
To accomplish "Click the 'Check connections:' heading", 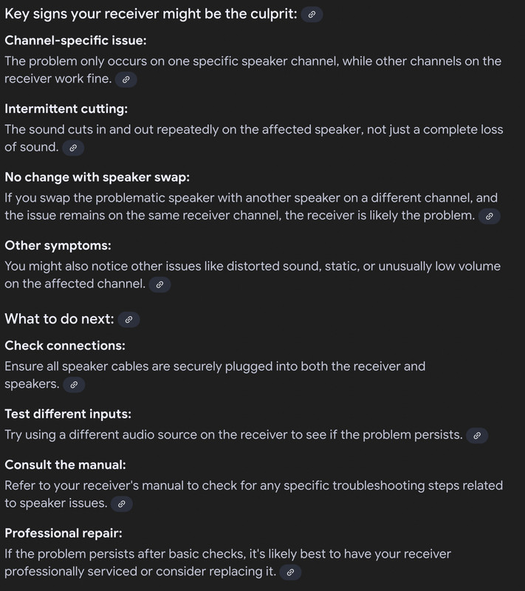I will point(65,346).
